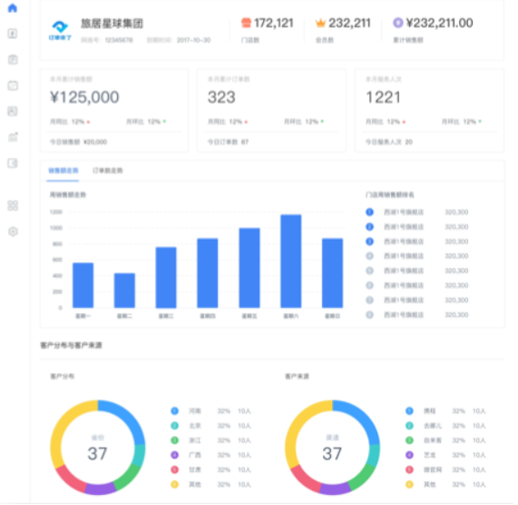The height and width of the screenshot is (505, 518).
Task: Click the purple coin icon beside ¥232,211.00
Action: [x=397, y=23]
